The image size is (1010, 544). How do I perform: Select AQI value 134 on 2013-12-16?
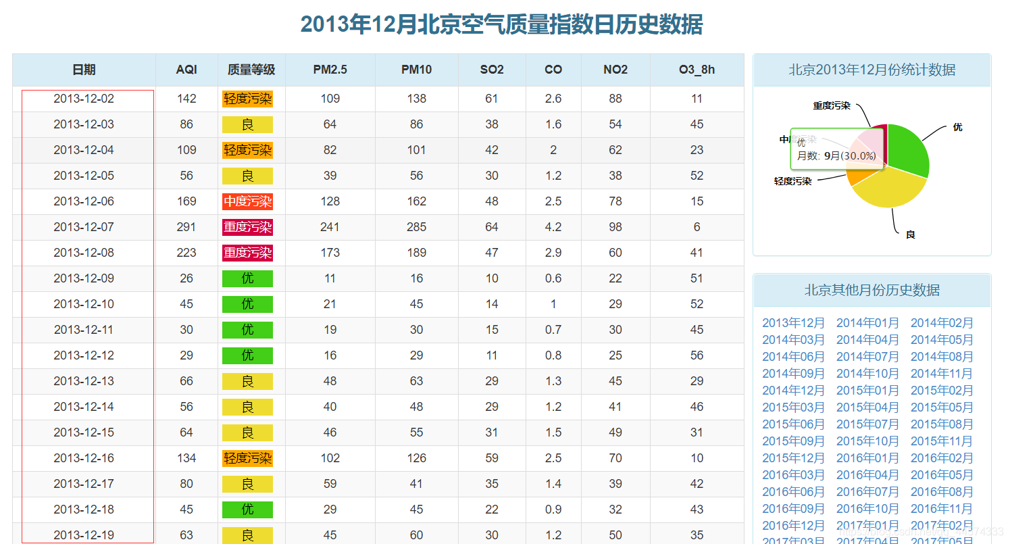[186, 458]
